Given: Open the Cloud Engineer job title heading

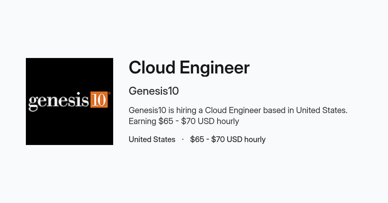Looking at the screenshot, I should [x=189, y=68].
